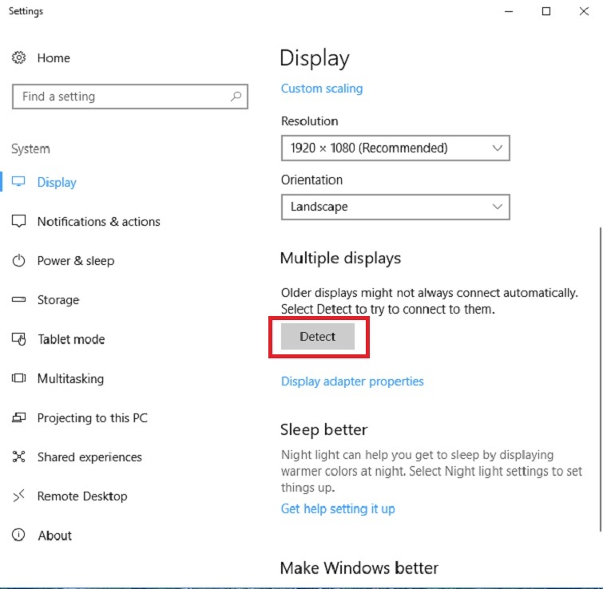Click the Notifications & actions icon
Image resolution: width=603 pixels, height=589 pixels.
[x=19, y=222]
